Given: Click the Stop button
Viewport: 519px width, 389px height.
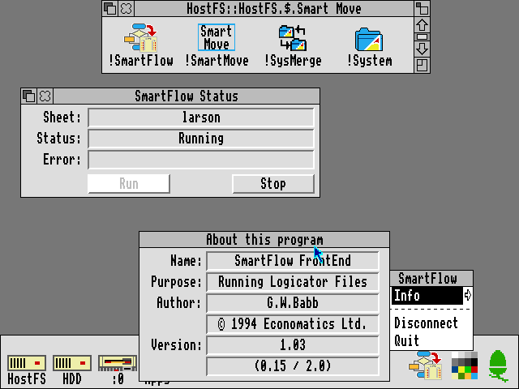Looking at the screenshot, I should (x=273, y=184).
